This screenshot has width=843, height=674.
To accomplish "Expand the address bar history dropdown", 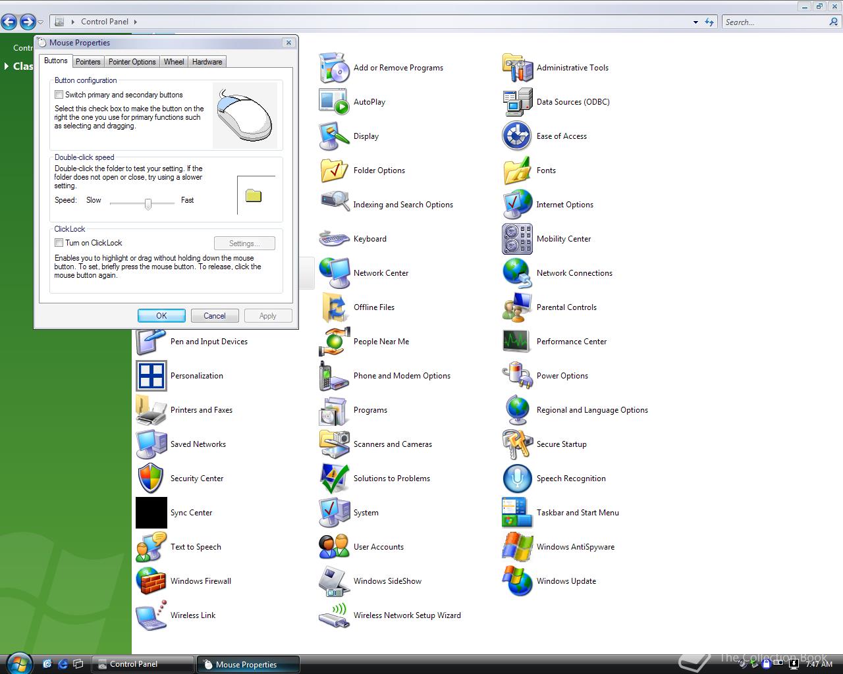I will tap(695, 22).
